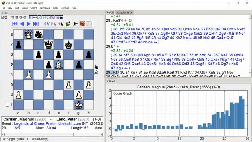The width and height of the screenshot is (252, 142).
Task: Click the white pawn on b4
Action: (x=28, y=75)
